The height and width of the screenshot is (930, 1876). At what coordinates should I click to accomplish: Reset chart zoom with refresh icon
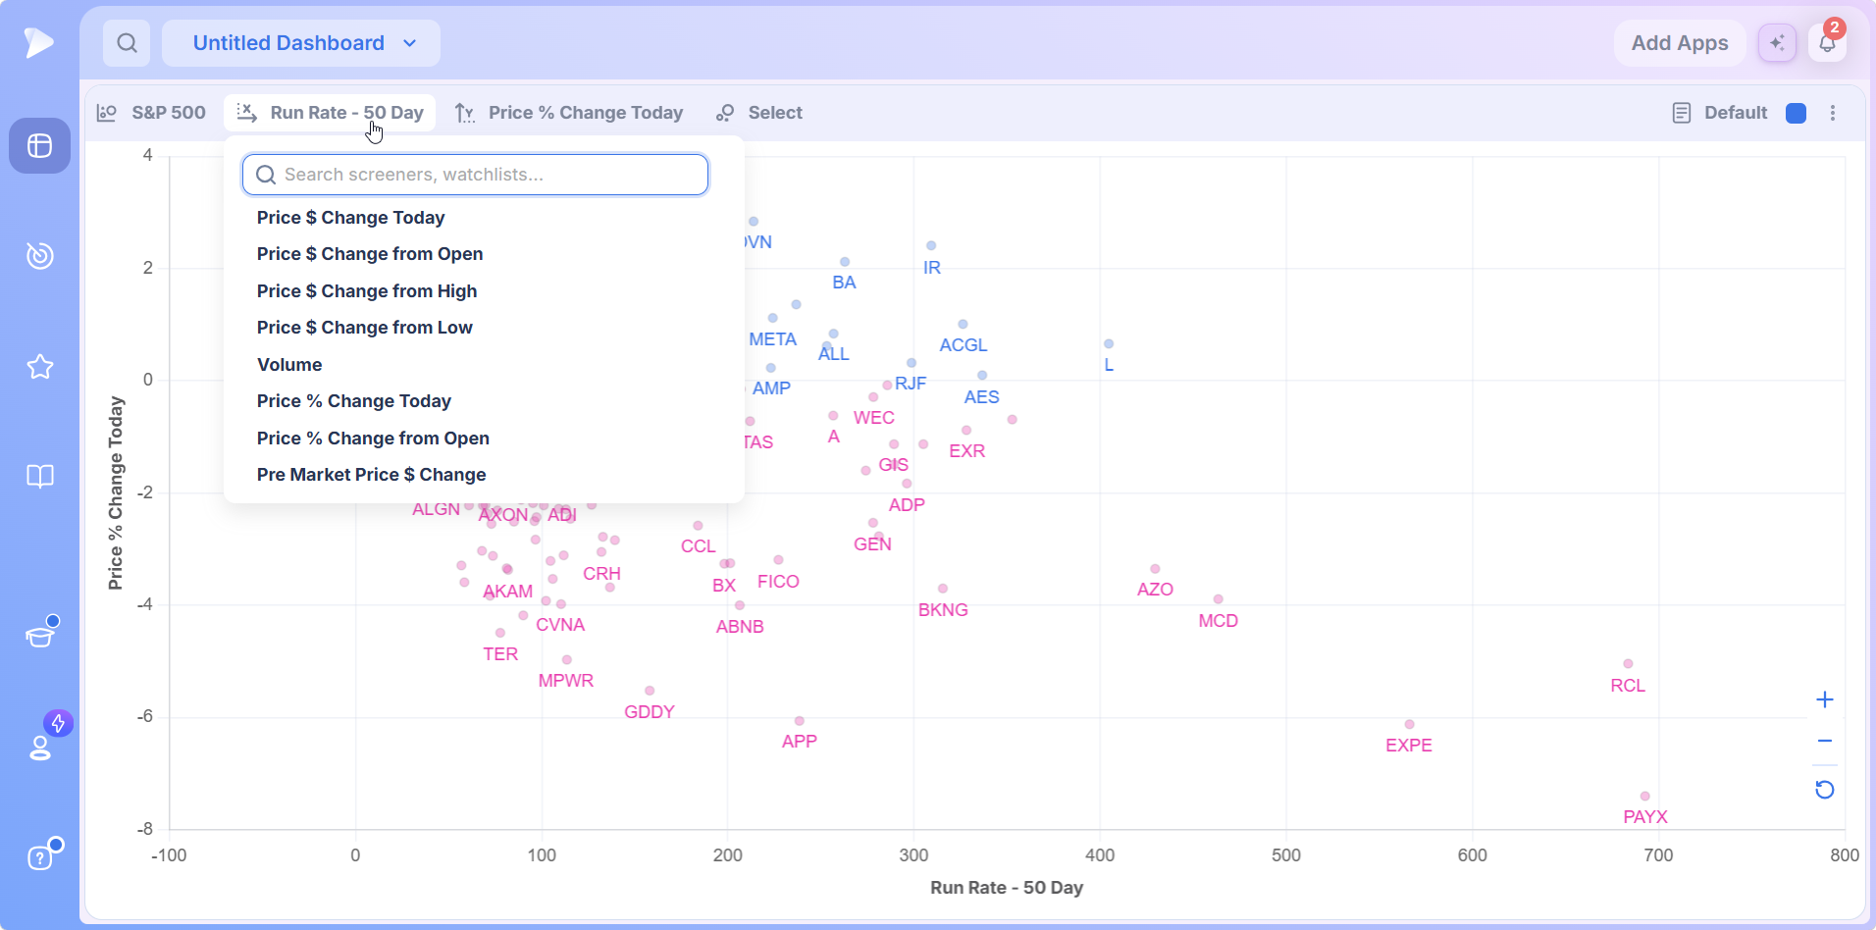click(x=1825, y=790)
